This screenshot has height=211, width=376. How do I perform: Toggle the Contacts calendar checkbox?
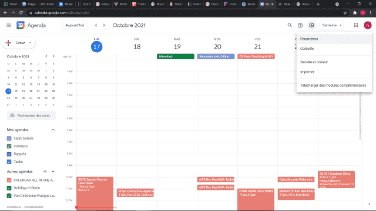pos(9,146)
